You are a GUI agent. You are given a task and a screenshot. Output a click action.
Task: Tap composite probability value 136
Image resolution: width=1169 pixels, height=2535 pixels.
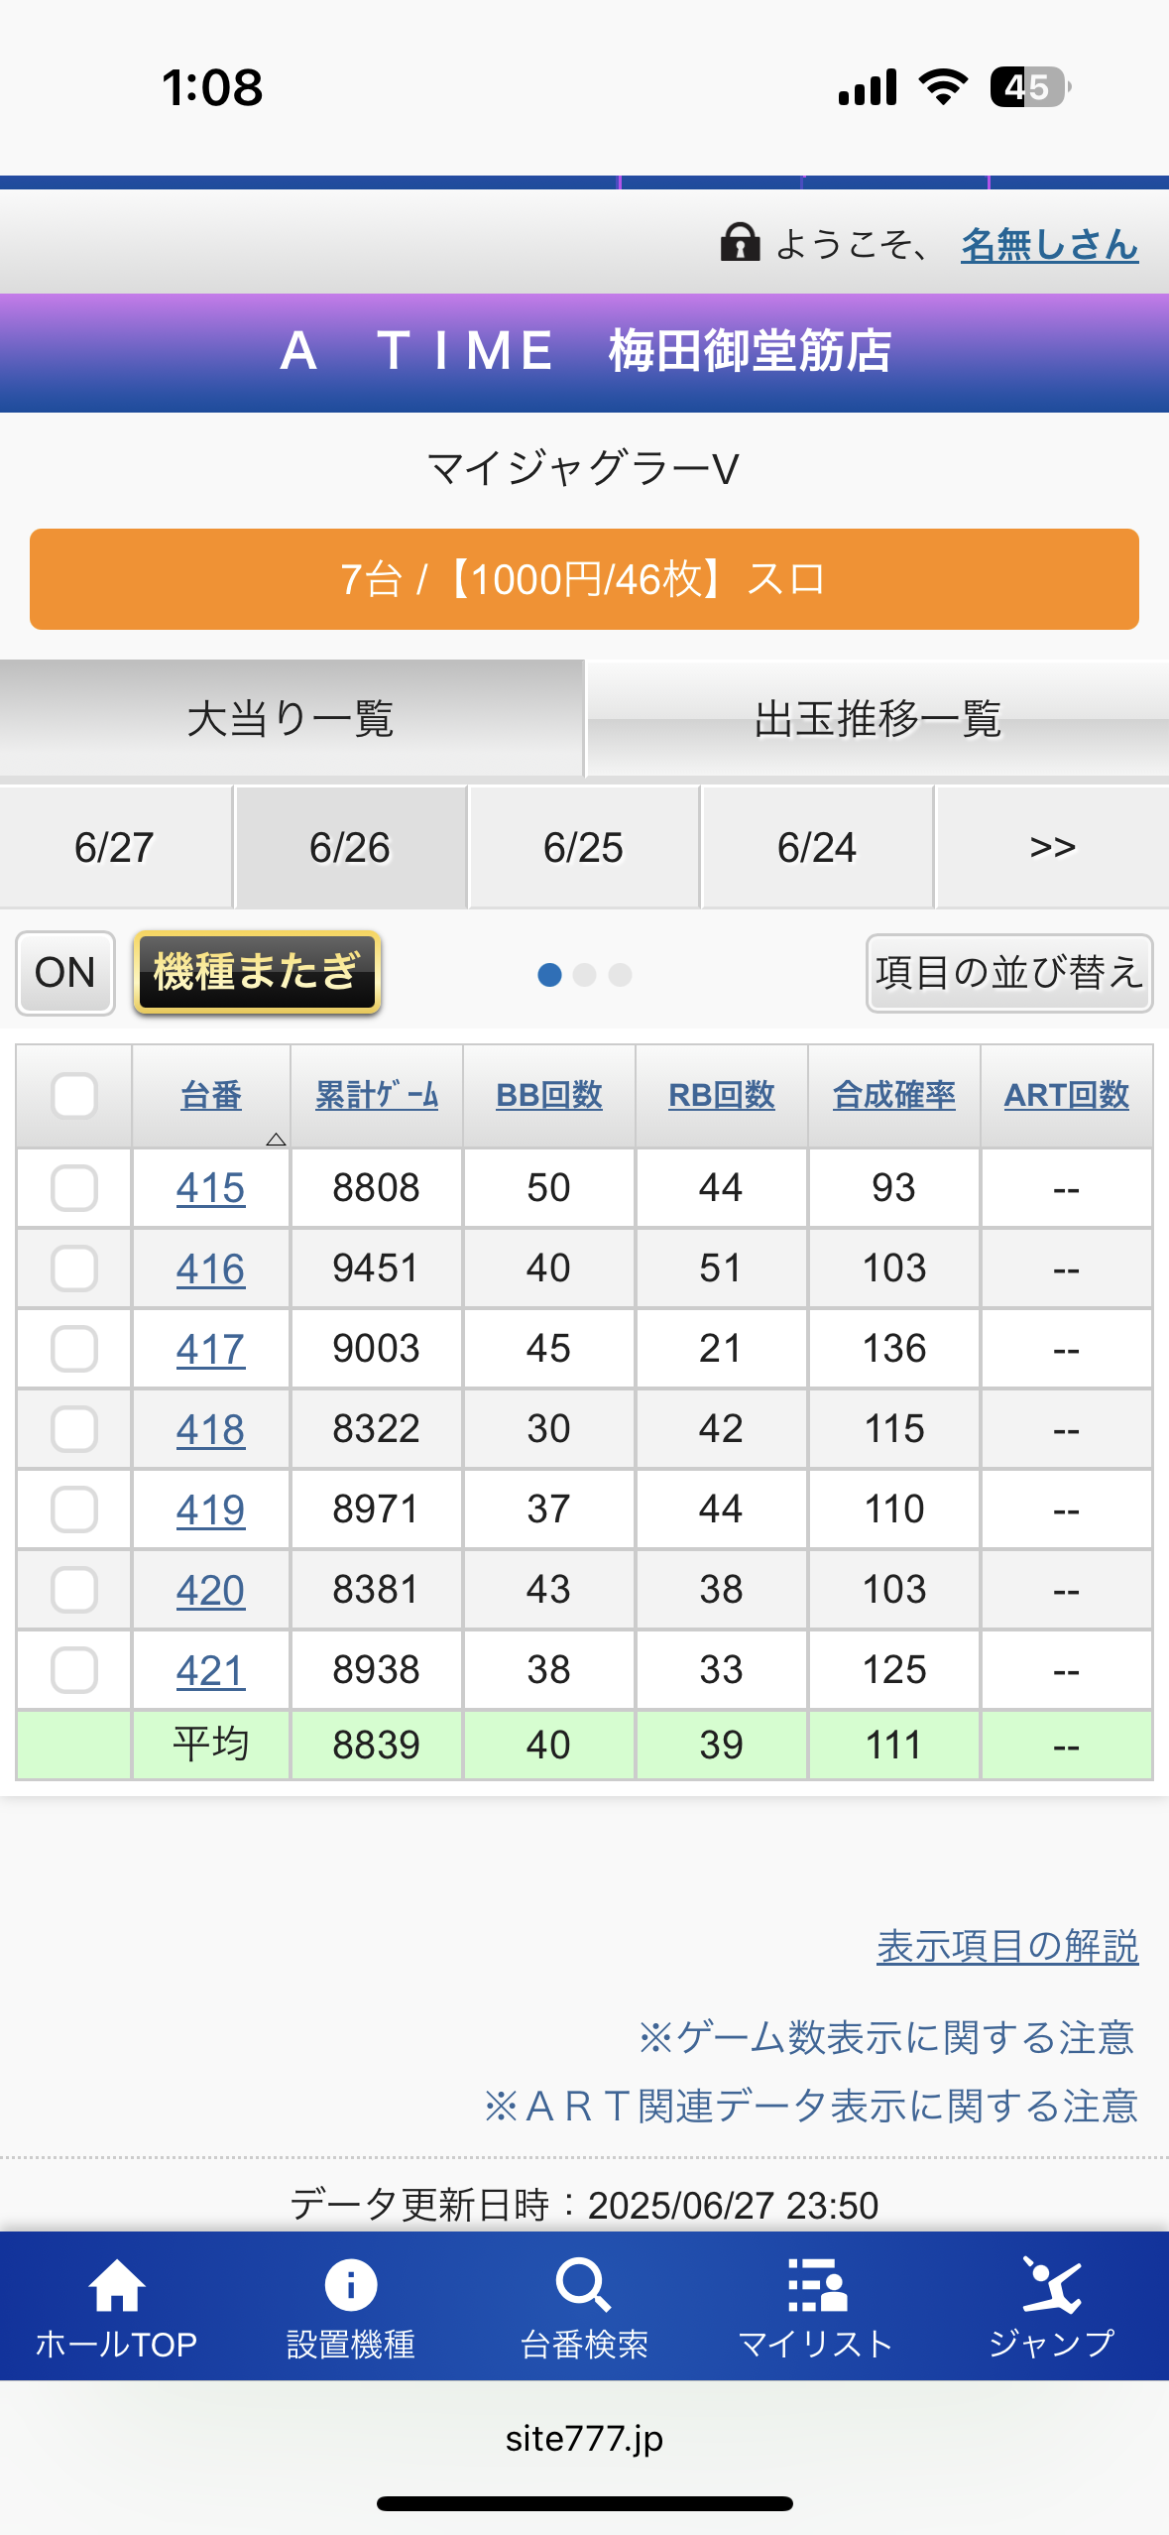pos(894,1349)
